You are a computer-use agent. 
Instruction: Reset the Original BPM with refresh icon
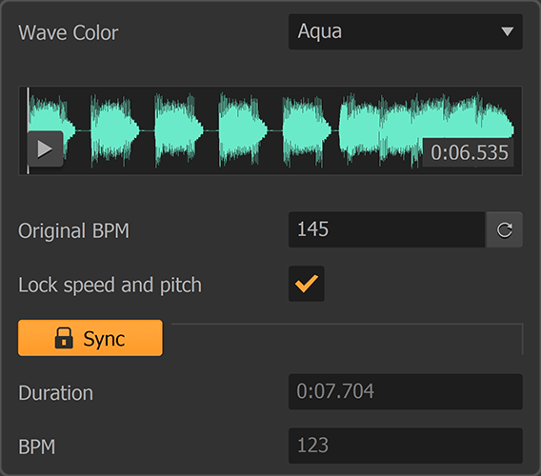(504, 229)
